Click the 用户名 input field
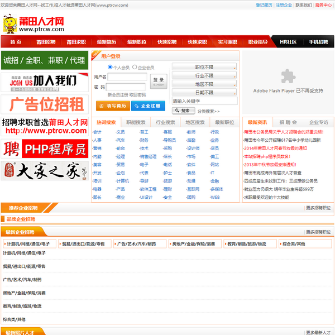This screenshot has width=335, height=335. click(x=127, y=77)
